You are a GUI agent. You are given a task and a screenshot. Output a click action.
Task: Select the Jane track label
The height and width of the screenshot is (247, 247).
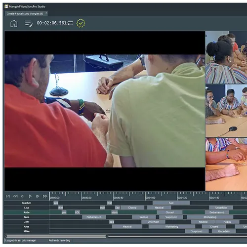tap(26, 217)
